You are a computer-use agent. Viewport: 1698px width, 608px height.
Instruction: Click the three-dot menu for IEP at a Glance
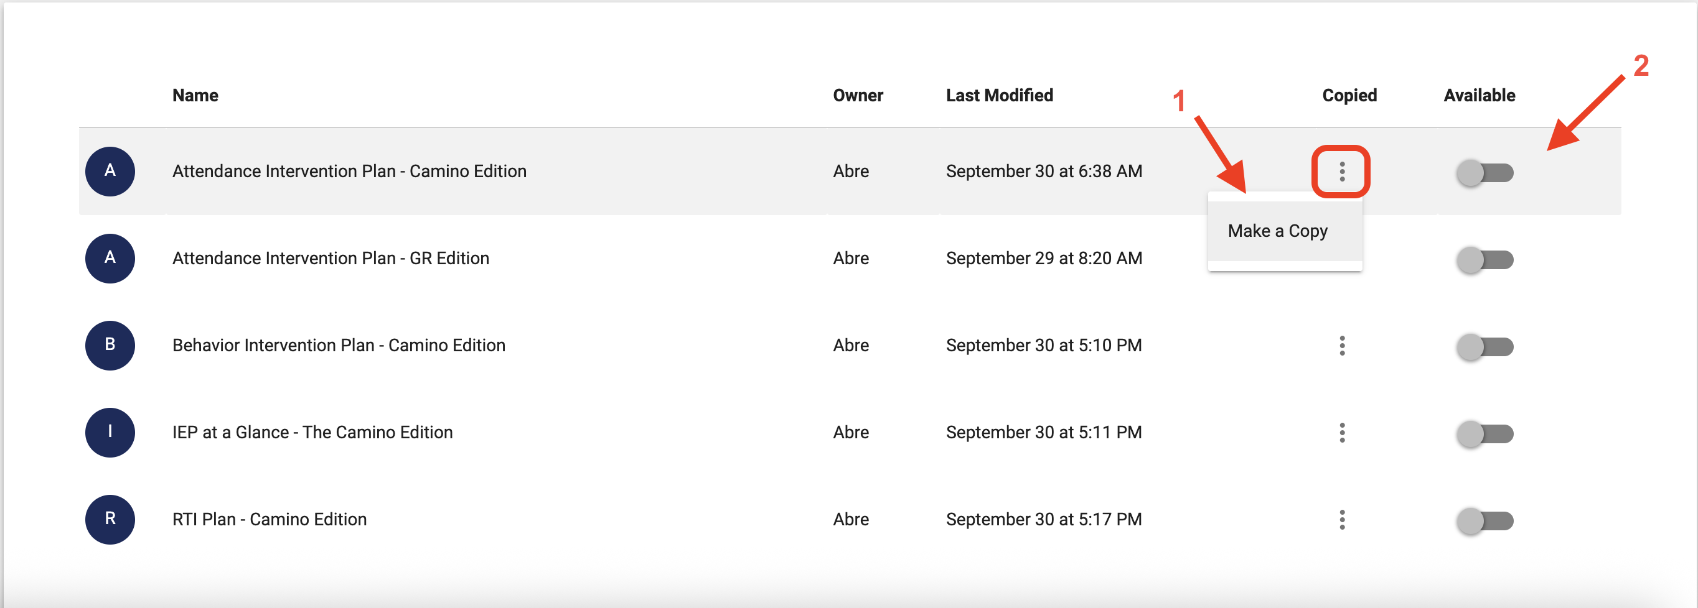click(x=1342, y=432)
